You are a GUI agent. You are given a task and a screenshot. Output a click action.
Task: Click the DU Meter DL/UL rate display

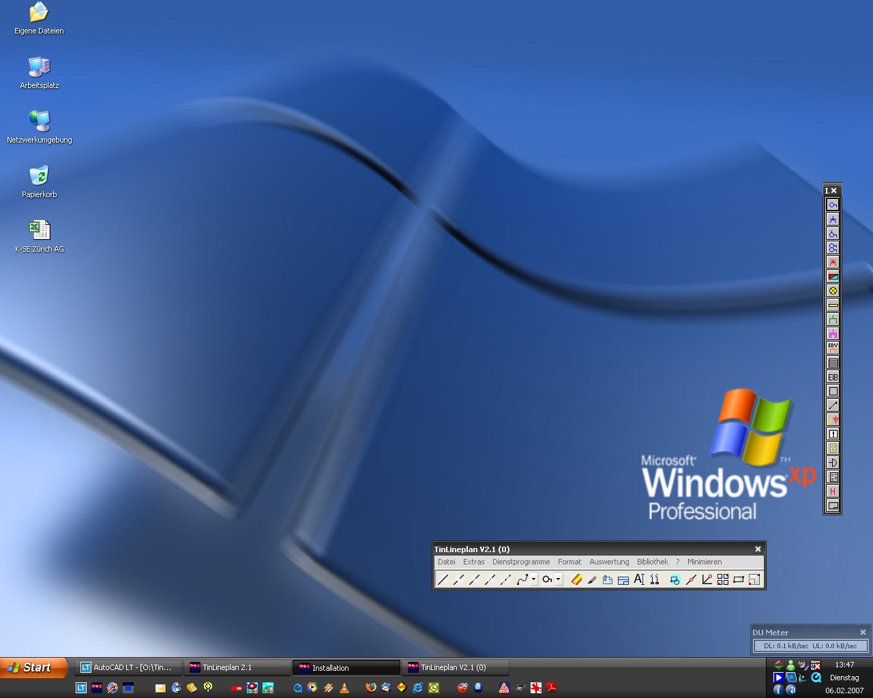pos(810,646)
